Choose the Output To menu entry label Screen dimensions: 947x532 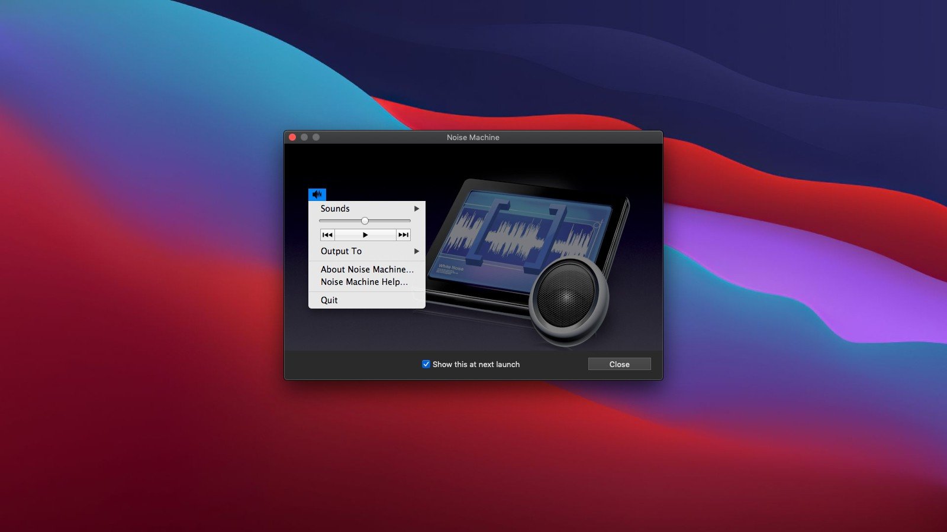[x=341, y=251]
